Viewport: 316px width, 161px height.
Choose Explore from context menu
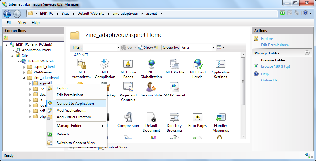[76, 88]
